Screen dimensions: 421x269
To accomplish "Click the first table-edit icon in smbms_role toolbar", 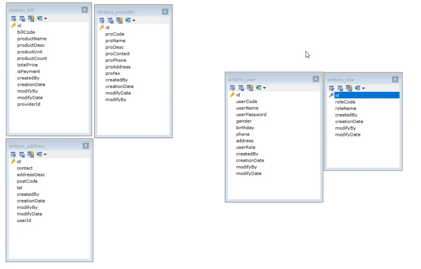I will click(x=331, y=88).
